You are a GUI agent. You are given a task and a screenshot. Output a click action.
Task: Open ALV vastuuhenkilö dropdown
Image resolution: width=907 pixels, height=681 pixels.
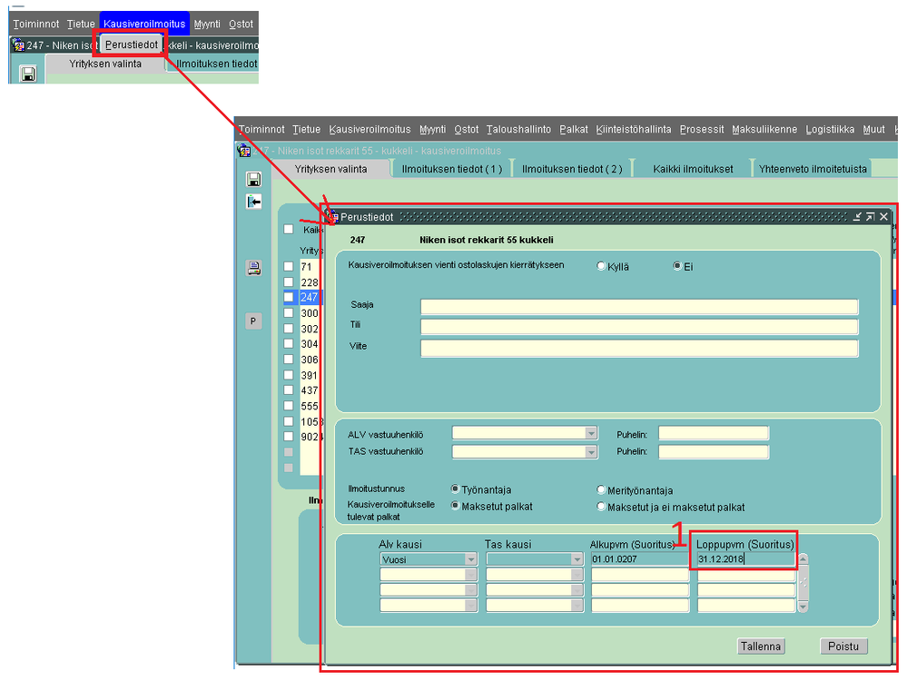coord(590,433)
